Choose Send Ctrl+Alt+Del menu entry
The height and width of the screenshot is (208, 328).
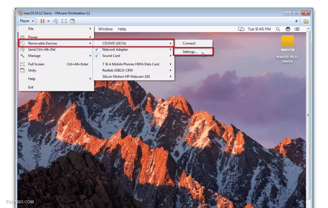pyautogui.click(x=56, y=50)
